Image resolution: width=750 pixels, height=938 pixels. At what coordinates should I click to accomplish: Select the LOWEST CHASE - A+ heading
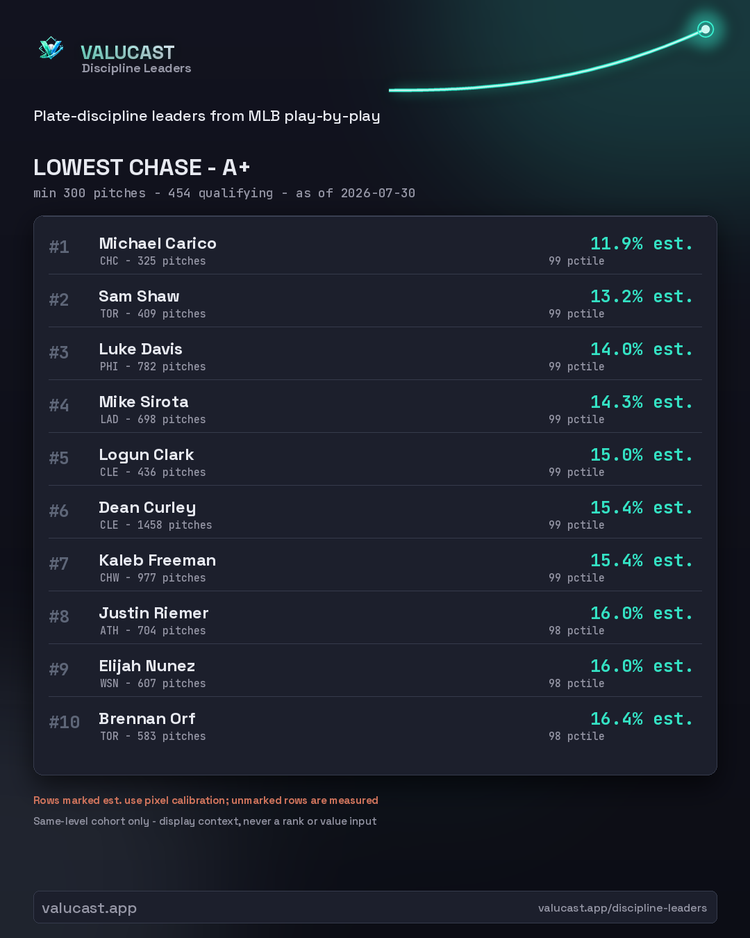point(142,167)
